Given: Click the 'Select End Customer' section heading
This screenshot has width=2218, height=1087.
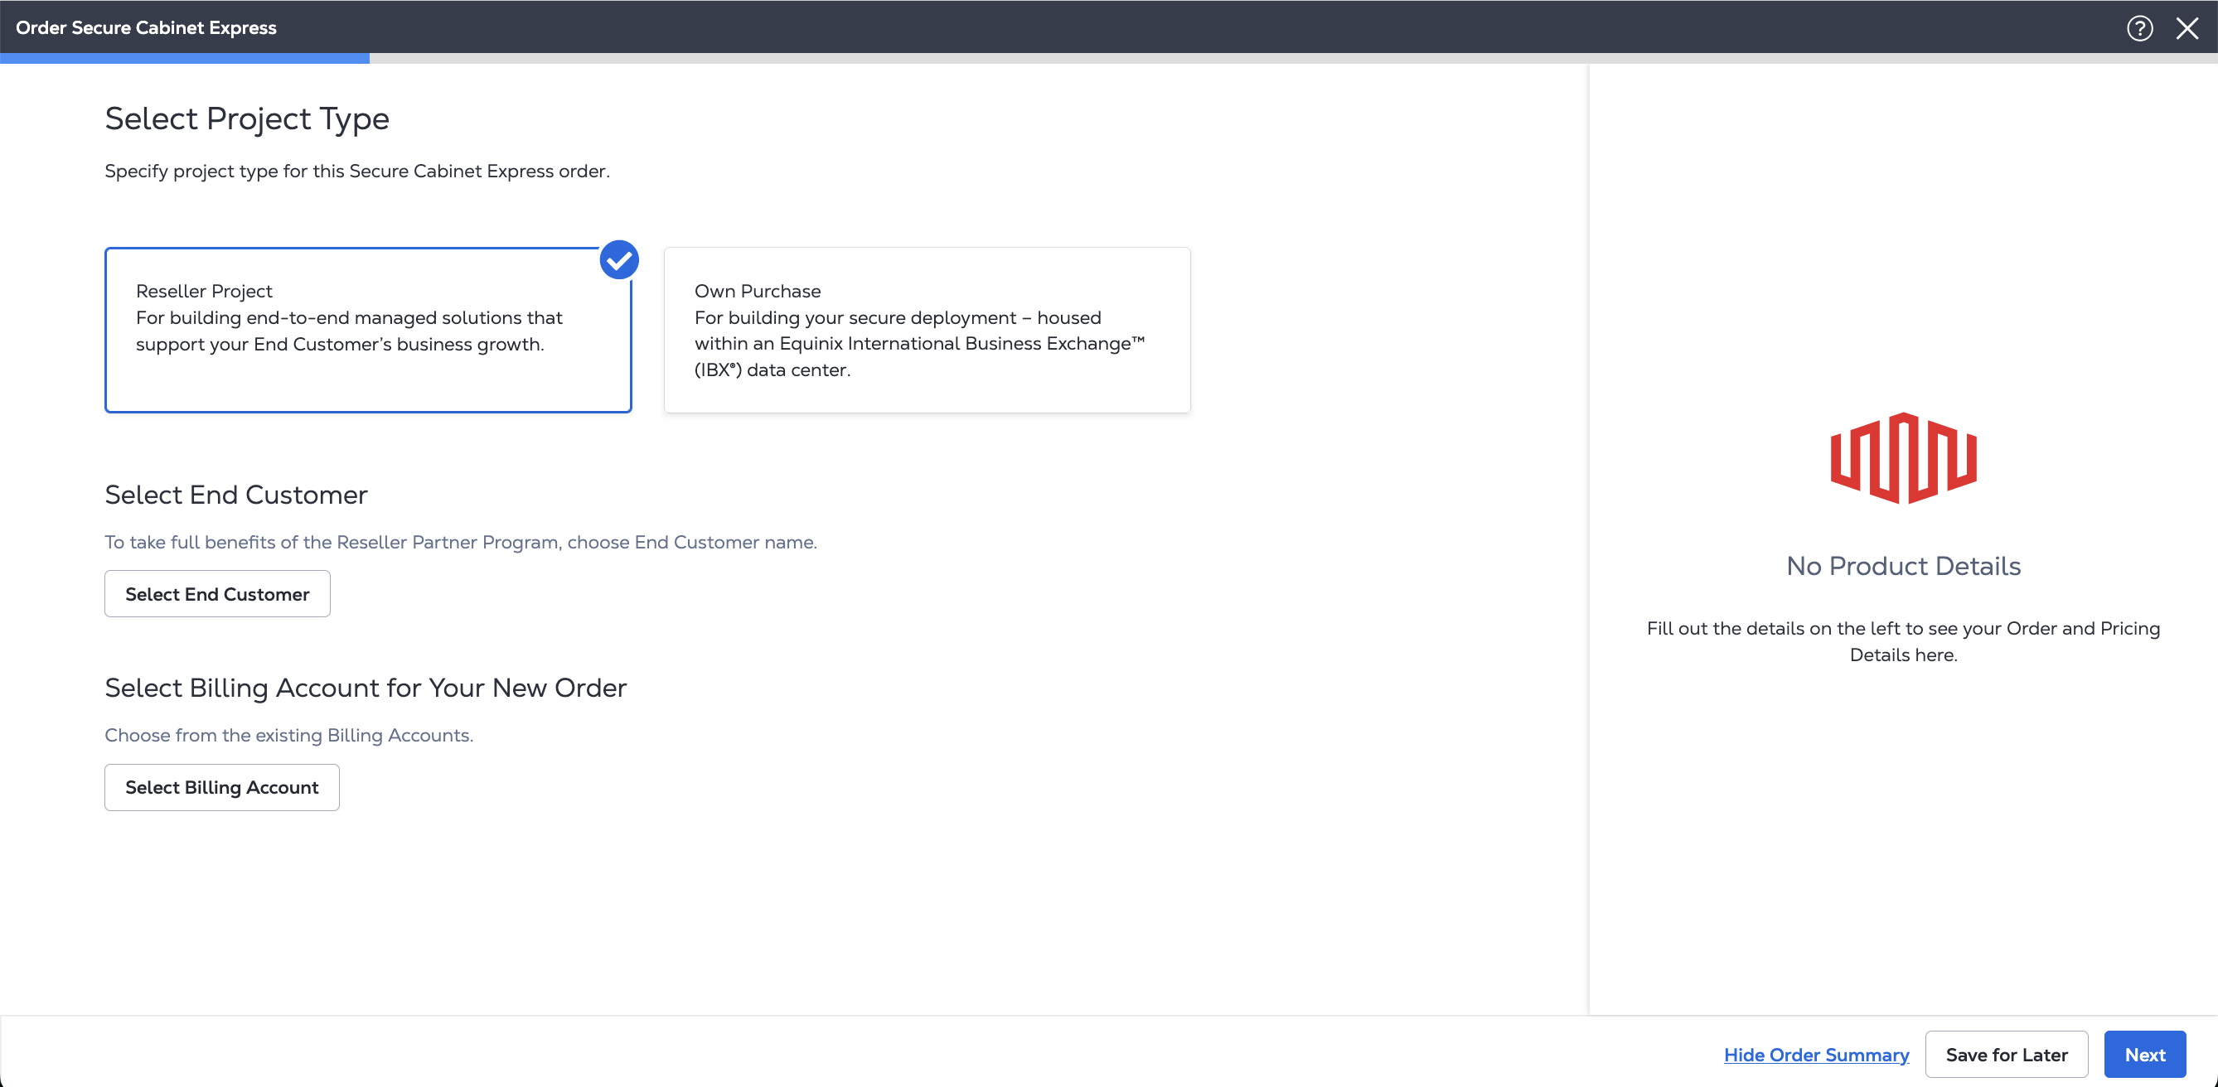Looking at the screenshot, I should pyautogui.click(x=236, y=495).
